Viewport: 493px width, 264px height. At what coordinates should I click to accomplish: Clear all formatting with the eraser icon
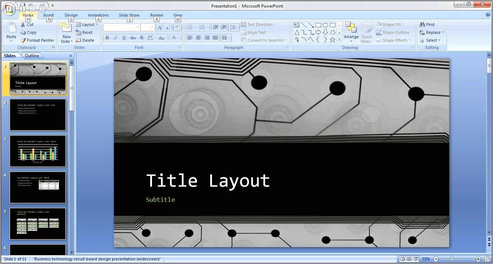(x=178, y=28)
